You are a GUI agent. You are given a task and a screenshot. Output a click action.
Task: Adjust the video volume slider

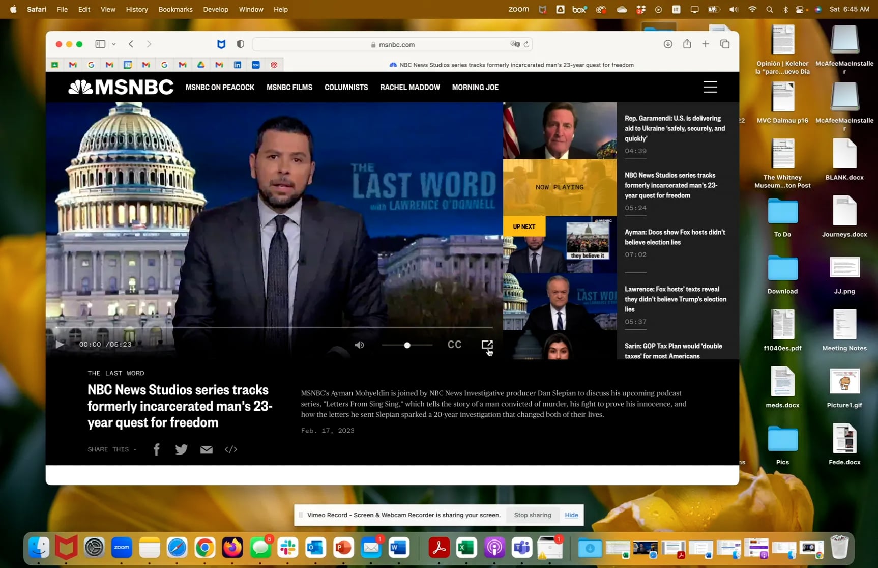tap(407, 345)
